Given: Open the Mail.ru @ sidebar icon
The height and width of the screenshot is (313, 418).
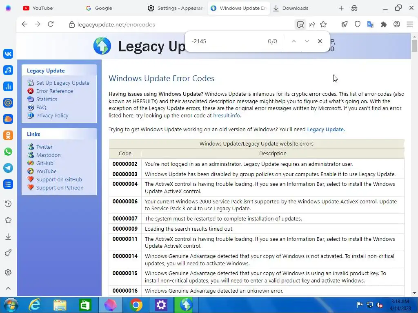Looking at the screenshot, I should (8, 102).
